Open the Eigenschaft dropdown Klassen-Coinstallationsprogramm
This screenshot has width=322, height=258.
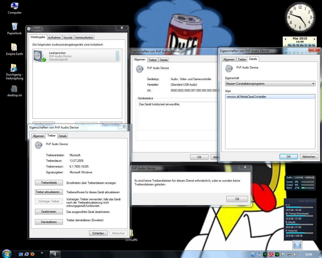click(270, 84)
